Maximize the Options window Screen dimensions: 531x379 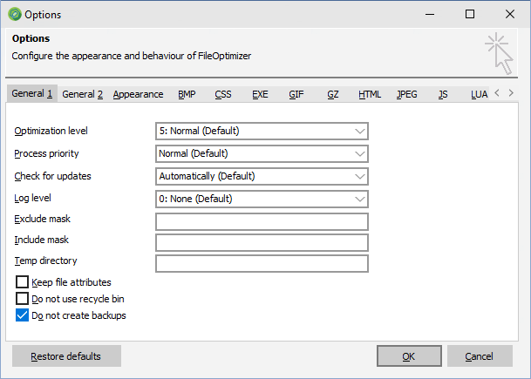[x=470, y=14]
